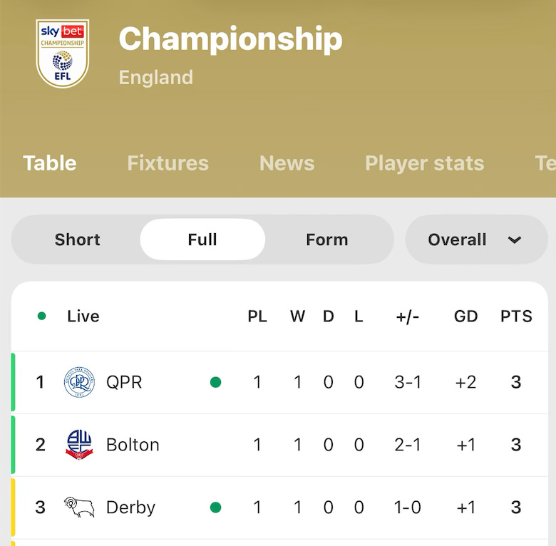The height and width of the screenshot is (546, 556).
Task: Tap the Sky Bet Championship EFL logo
Action: click(x=63, y=53)
